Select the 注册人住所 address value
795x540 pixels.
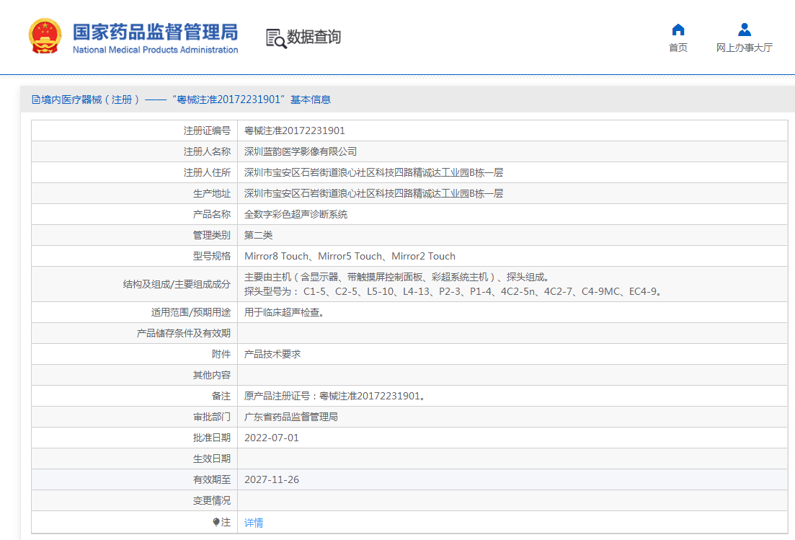click(373, 172)
